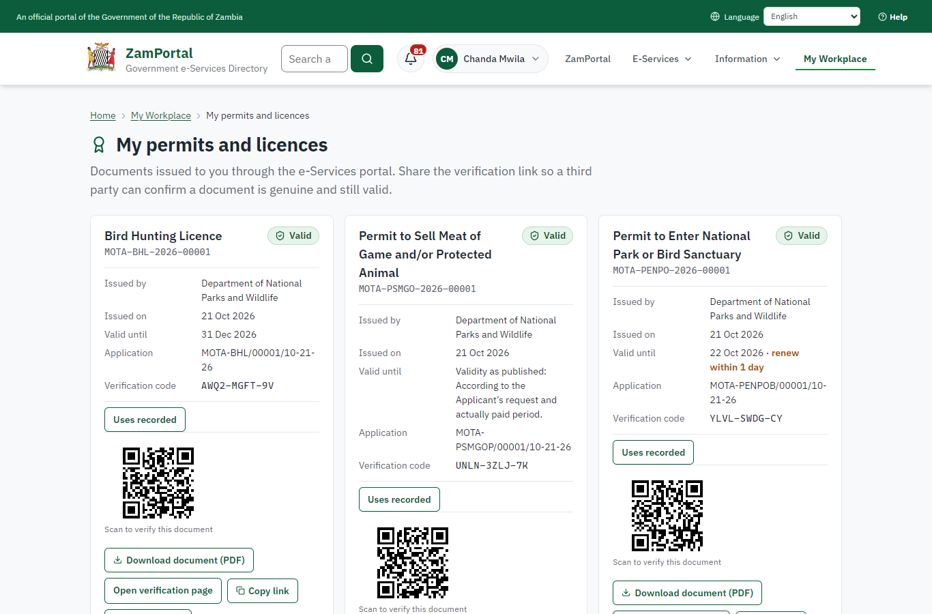Click the Home breadcrumb link
This screenshot has width=932, height=614.
(x=103, y=115)
